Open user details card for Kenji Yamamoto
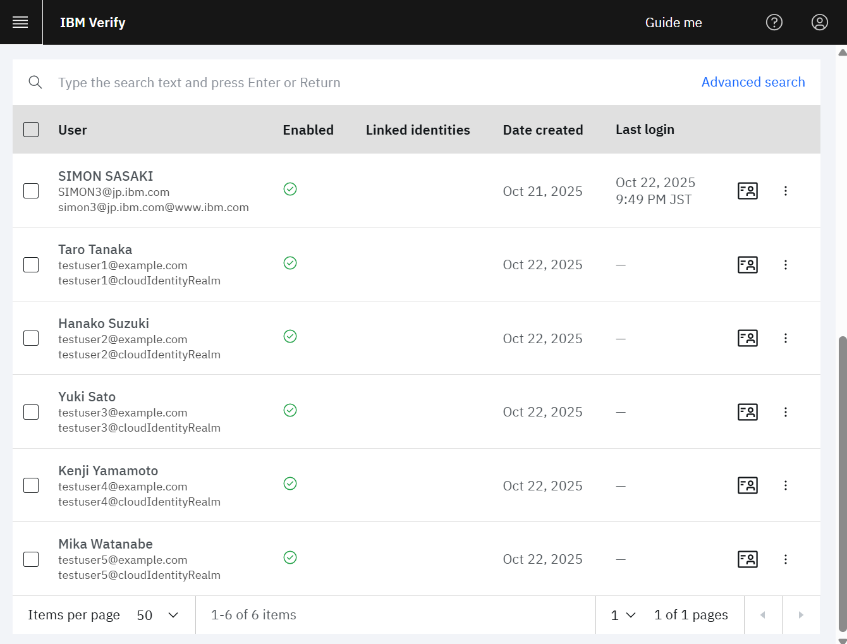 tap(747, 485)
